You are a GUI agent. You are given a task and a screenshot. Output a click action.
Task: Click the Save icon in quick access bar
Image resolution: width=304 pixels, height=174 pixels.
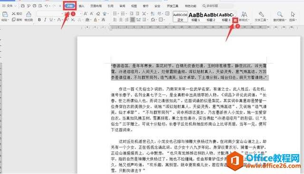[23, 6]
